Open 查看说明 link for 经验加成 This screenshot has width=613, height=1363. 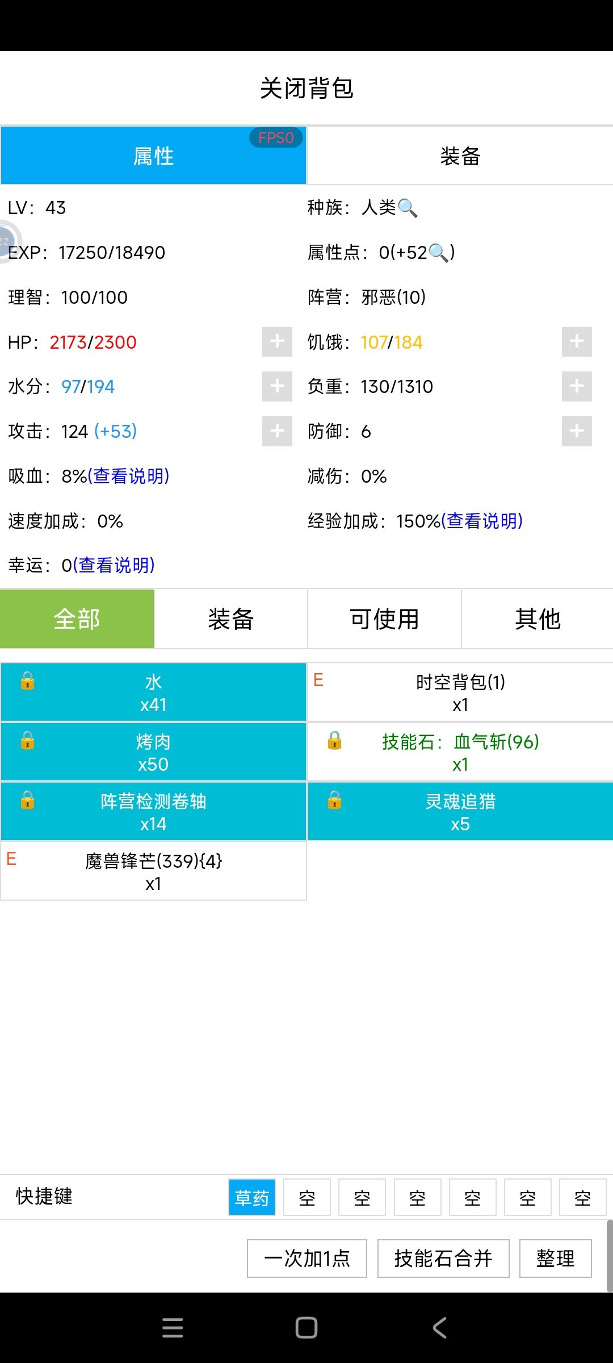tap(482, 521)
